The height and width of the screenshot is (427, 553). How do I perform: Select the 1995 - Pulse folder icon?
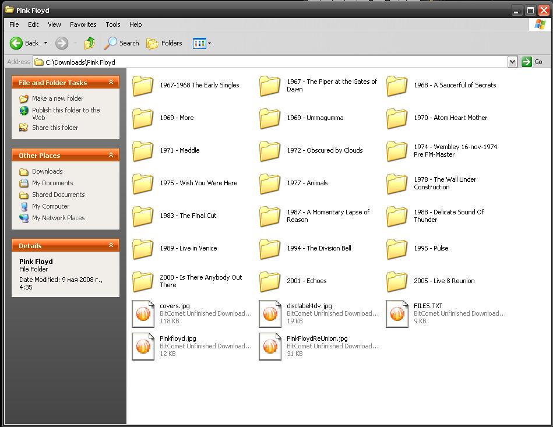pos(397,249)
